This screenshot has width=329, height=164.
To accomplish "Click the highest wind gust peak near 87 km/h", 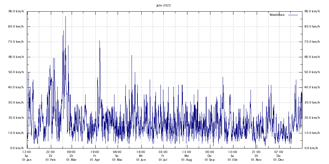I will [65, 17].
